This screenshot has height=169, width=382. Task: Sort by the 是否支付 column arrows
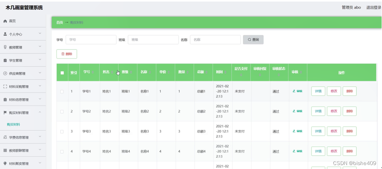(x=241, y=75)
